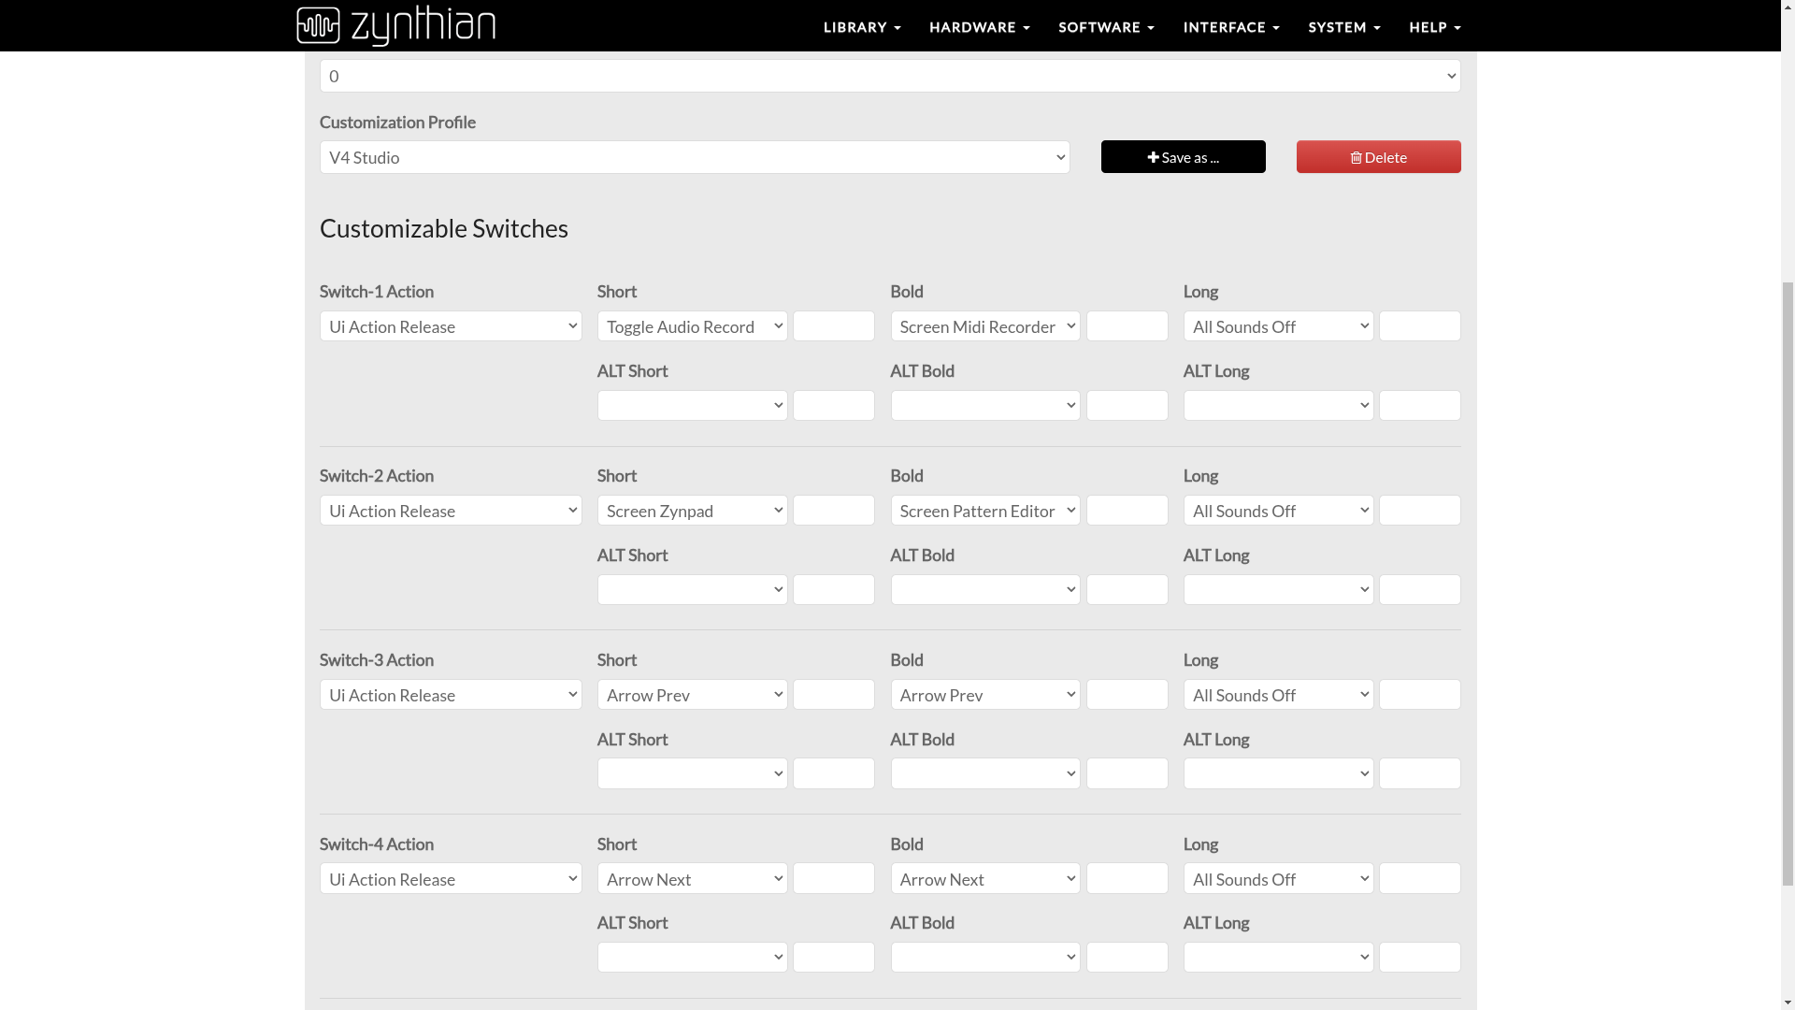The height and width of the screenshot is (1010, 1795).
Task: Focus Switch-4 Long parameter text field
Action: point(1420,879)
